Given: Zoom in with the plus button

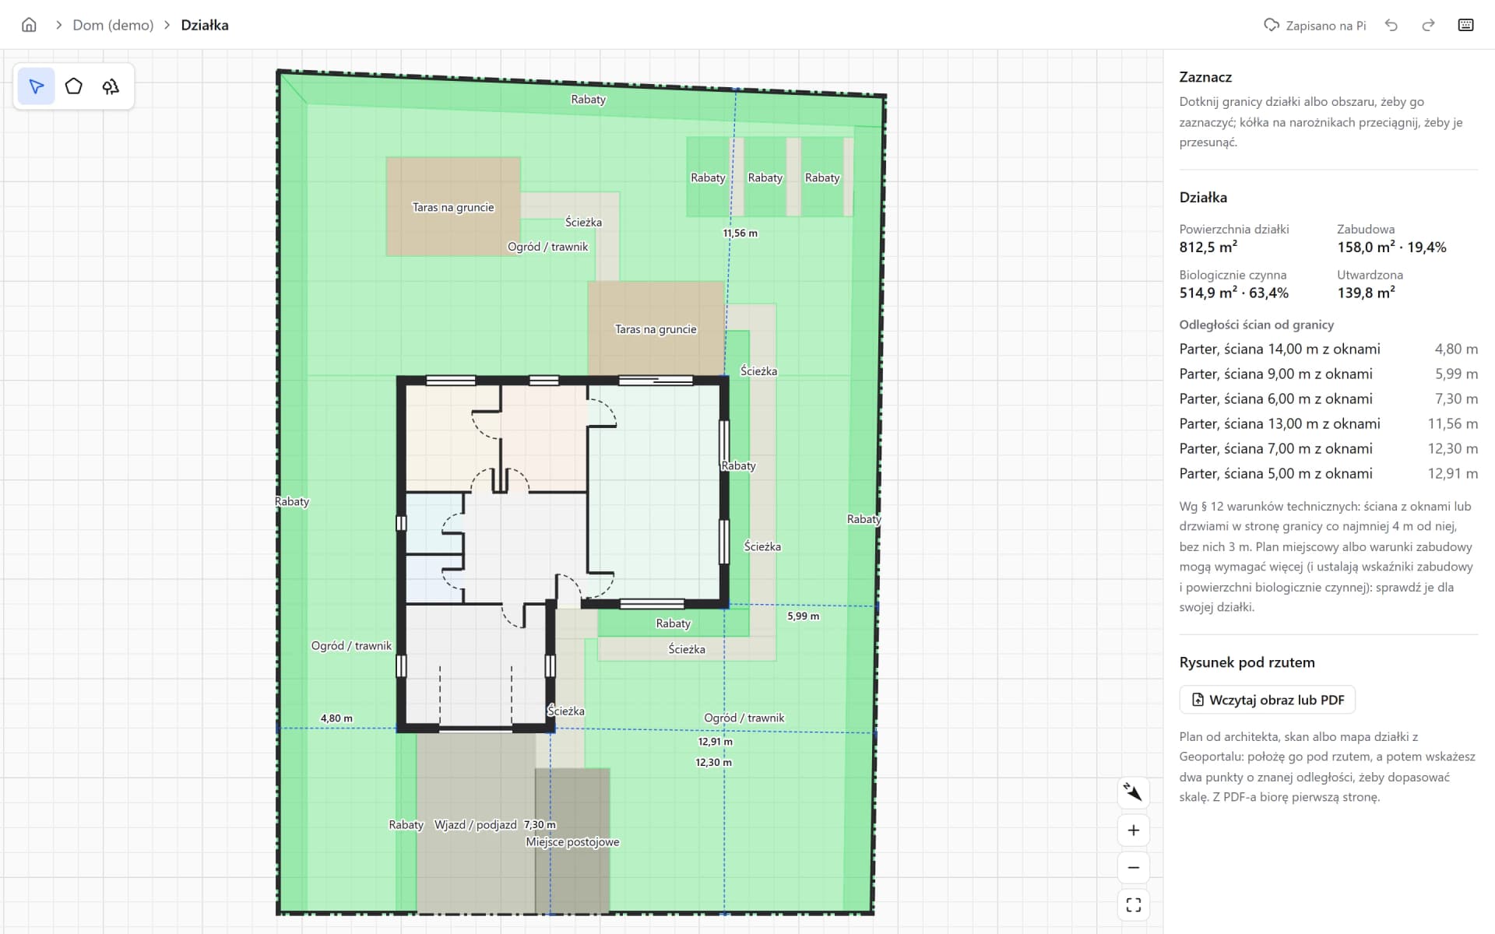Looking at the screenshot, I should (1134, 830).
